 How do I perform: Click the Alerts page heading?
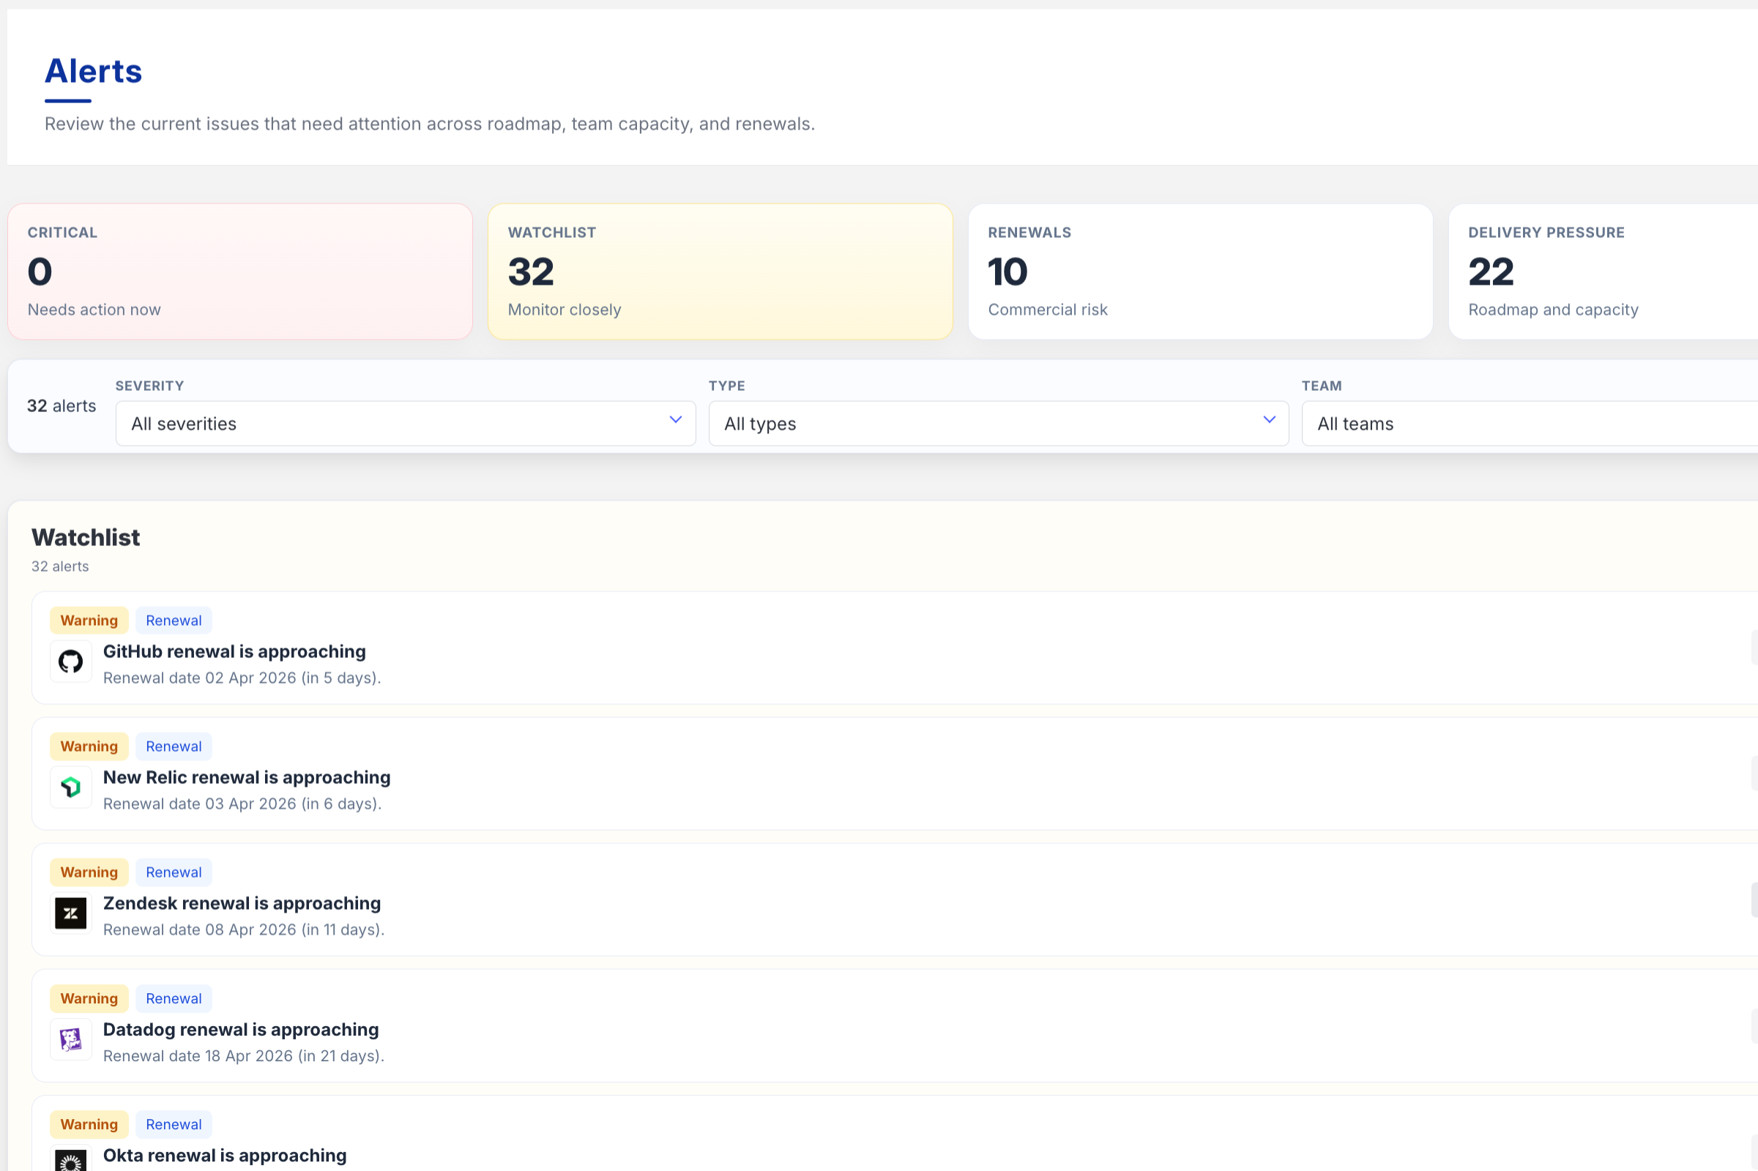94,71
